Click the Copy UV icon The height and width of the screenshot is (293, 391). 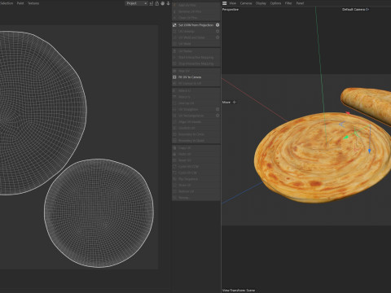[x=174, y=148]
